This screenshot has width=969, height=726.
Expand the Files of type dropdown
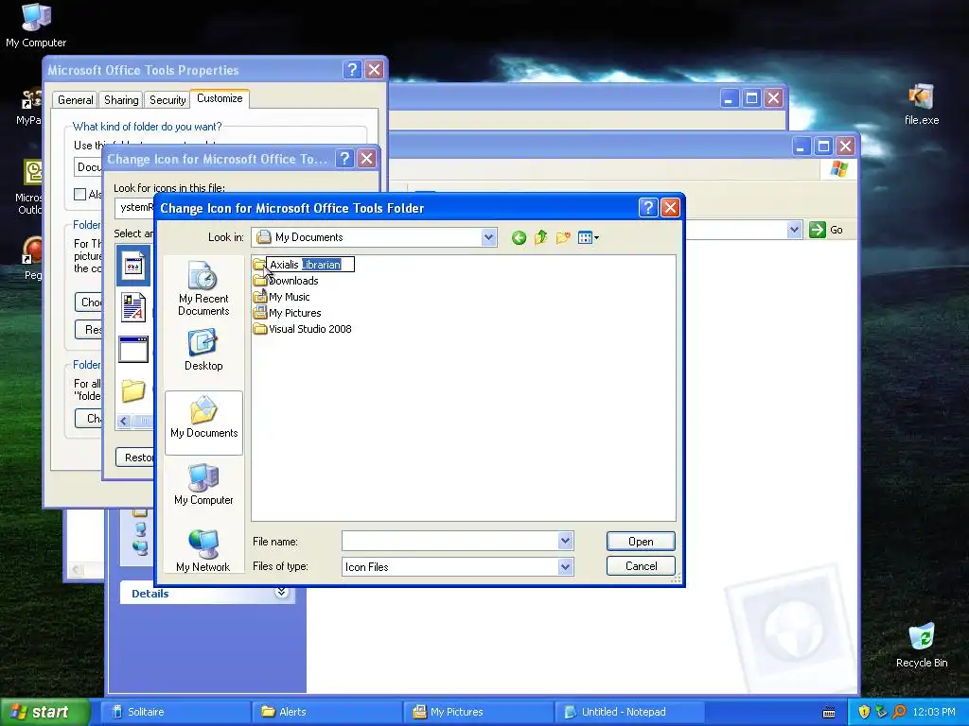click(565, 567)
